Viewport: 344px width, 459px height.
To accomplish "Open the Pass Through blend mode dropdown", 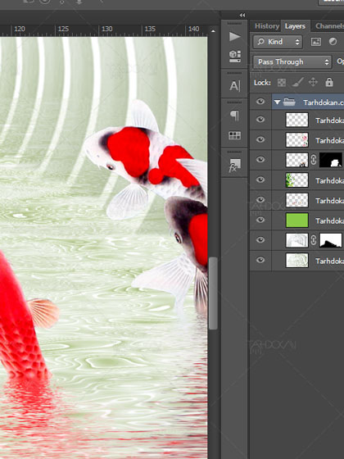I will point(292,61).
